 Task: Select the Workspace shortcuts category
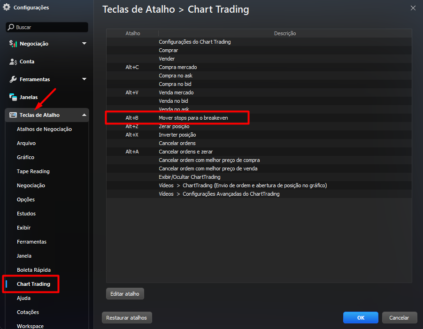30,326
